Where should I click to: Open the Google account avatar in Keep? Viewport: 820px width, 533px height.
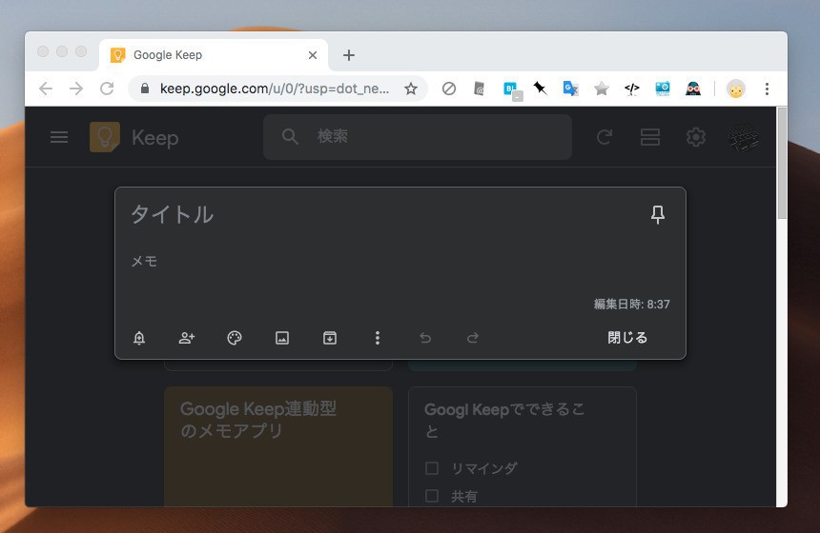(744, 137)
